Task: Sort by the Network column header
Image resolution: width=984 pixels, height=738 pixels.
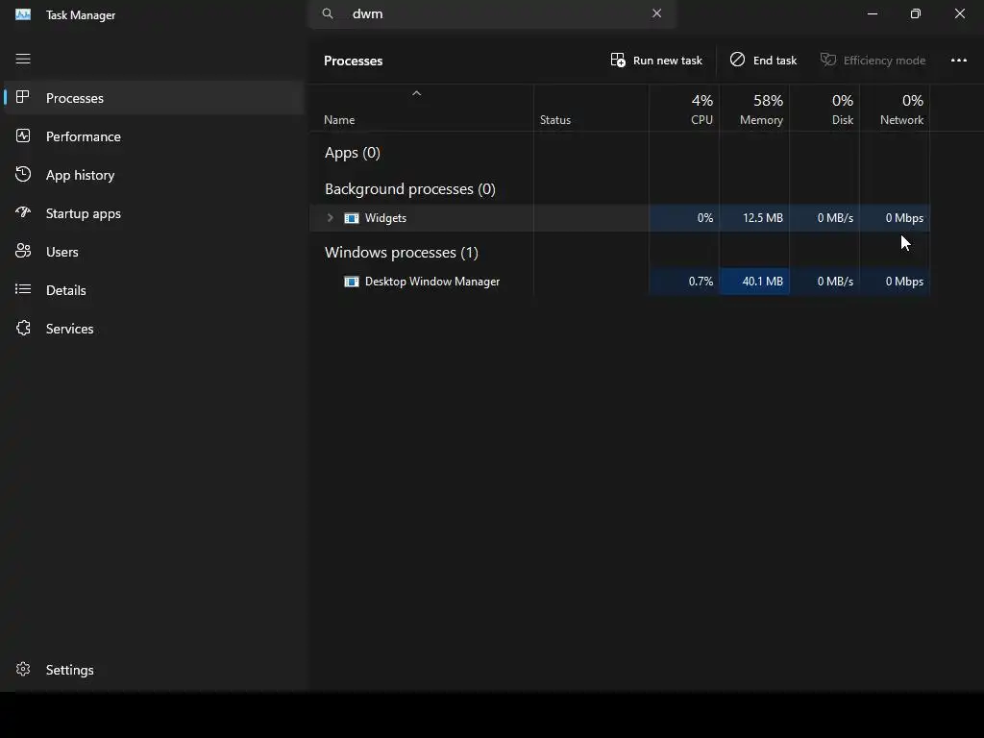Action: pyautogui.click(x=895, y=108)
